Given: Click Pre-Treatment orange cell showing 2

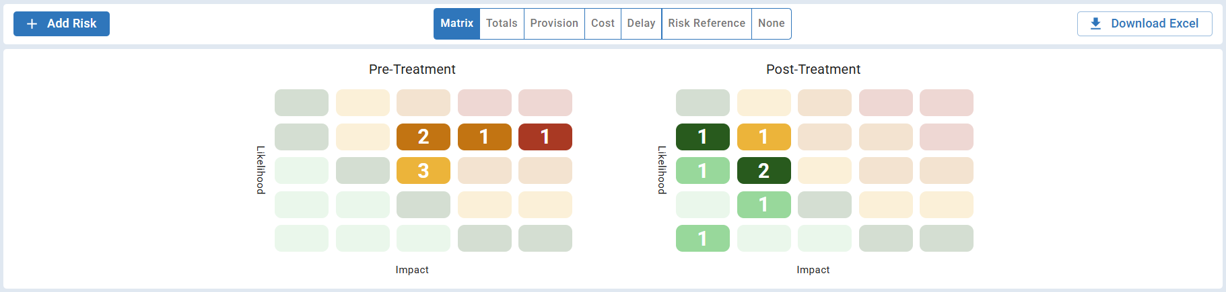Looking at the screenshot, I should tap(423, 137).
